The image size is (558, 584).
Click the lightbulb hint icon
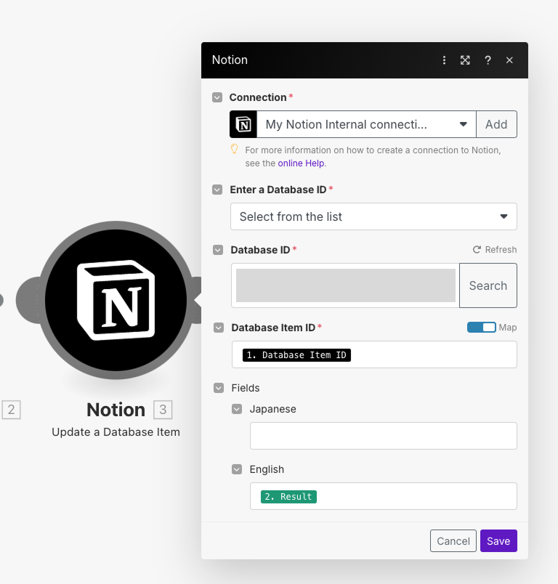tap(235, 150)
